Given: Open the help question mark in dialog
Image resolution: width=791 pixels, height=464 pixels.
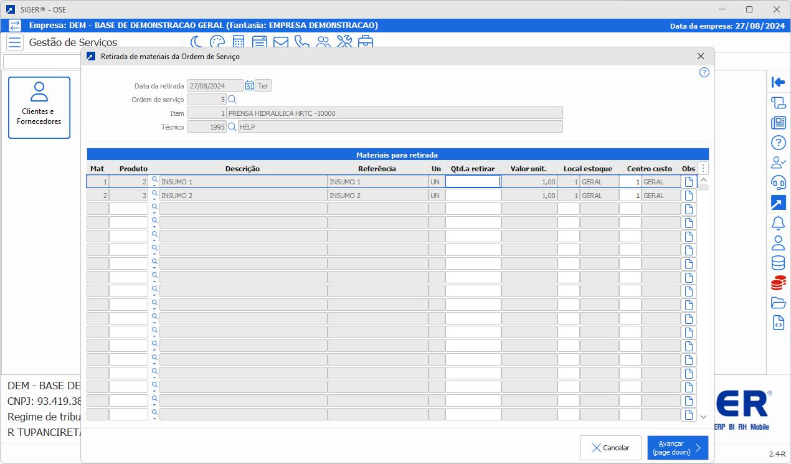Looking at the screenshot, I should point(704,72).
